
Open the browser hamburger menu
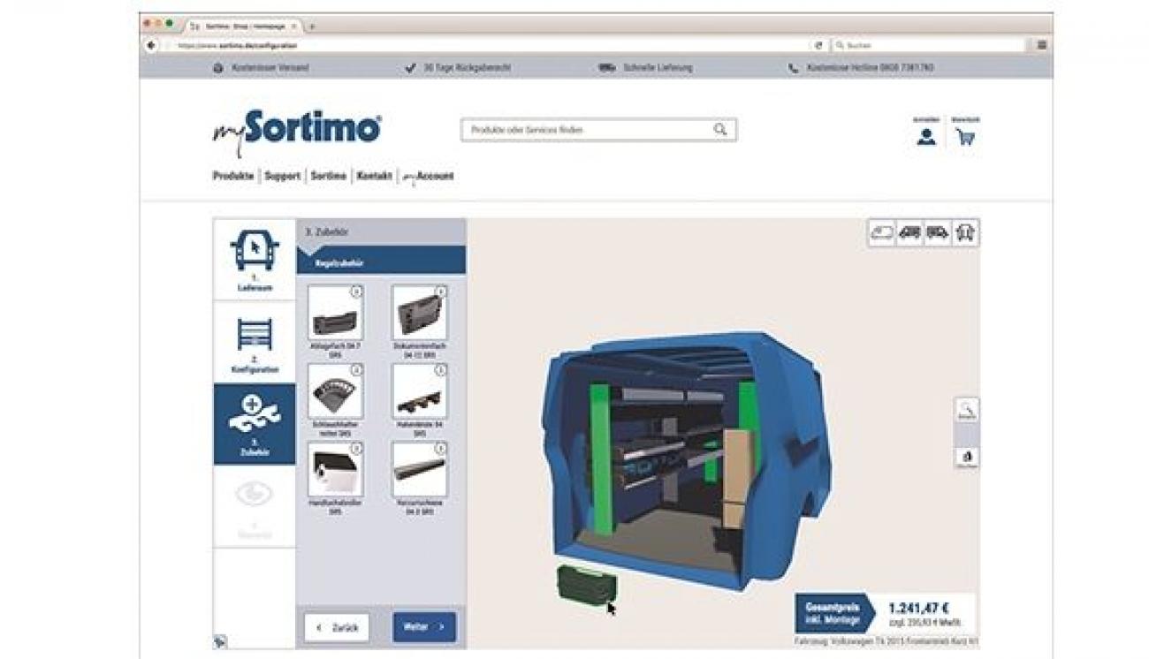(x=1042, y=45)
